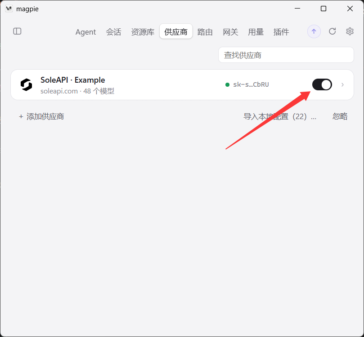Click the refresh icon
The image size is (364, 337).
[x=332, y=31]
